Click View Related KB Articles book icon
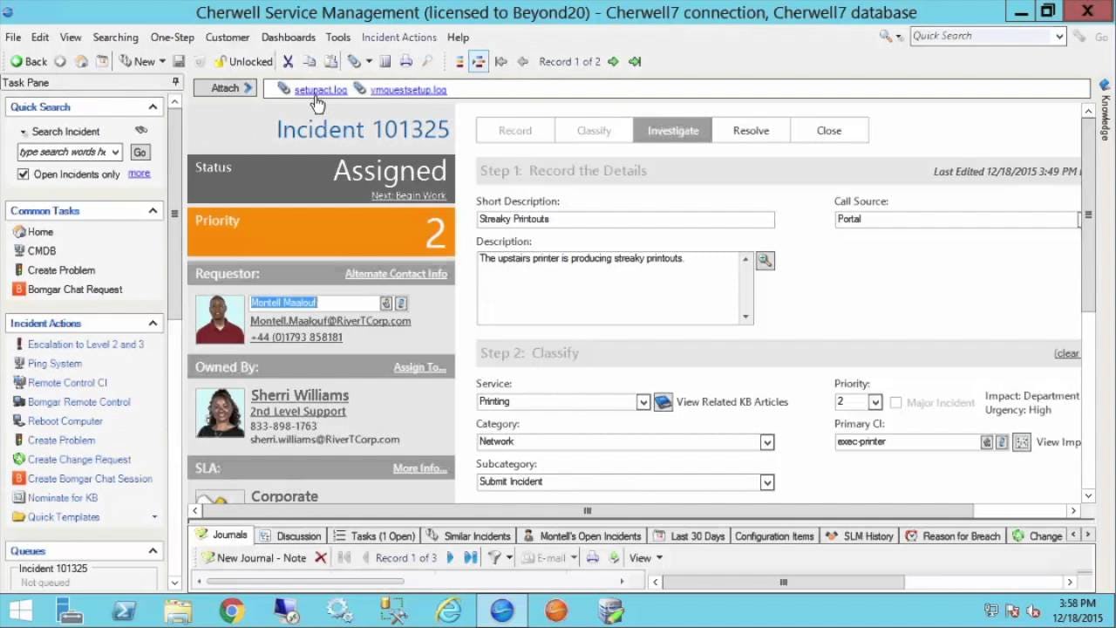 coord(663,402)
